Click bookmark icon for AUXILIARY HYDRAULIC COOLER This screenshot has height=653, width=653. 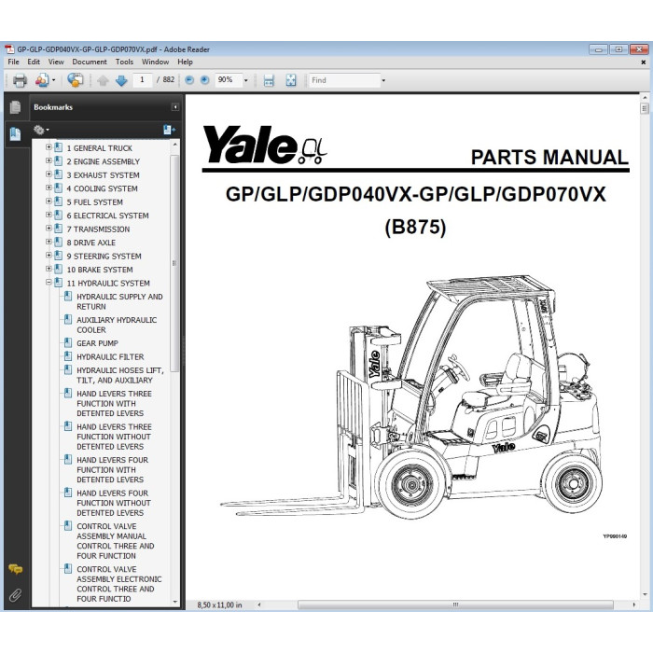tap(67, 319)
